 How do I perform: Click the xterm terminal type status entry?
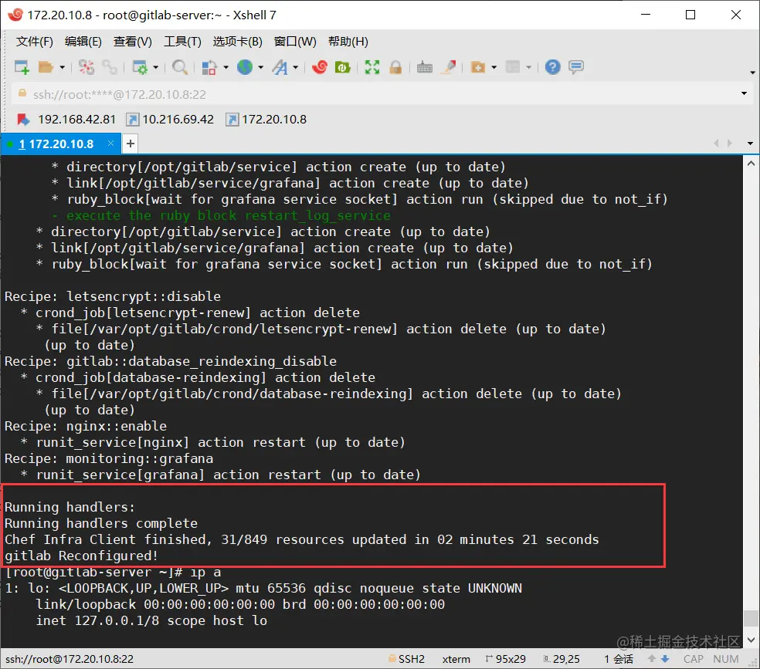[456, 659]
